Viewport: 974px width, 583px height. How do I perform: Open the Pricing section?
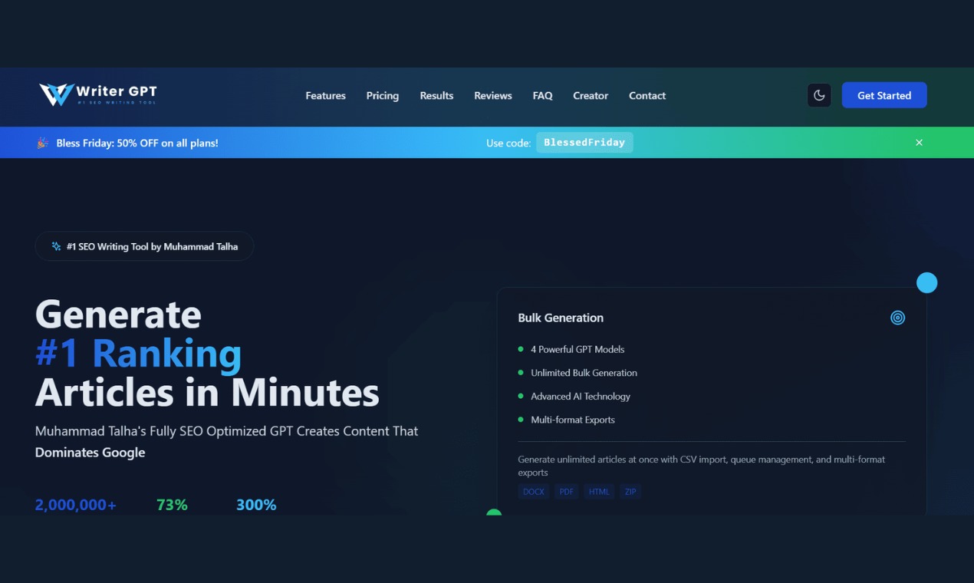382,95
